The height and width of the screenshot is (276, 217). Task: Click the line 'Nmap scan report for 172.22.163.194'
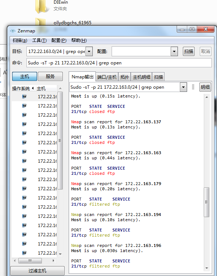pos(116,215)
